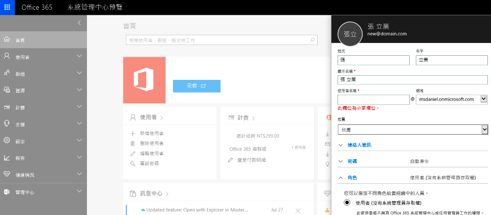Click the 編輯使用者 link
The height and width of the screenshot is (215, 491).
151,154
